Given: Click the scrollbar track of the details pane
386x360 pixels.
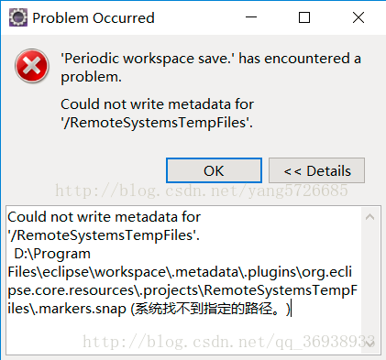Looking at the screenshot, I should pyautogui.click(x=370, y=281).
